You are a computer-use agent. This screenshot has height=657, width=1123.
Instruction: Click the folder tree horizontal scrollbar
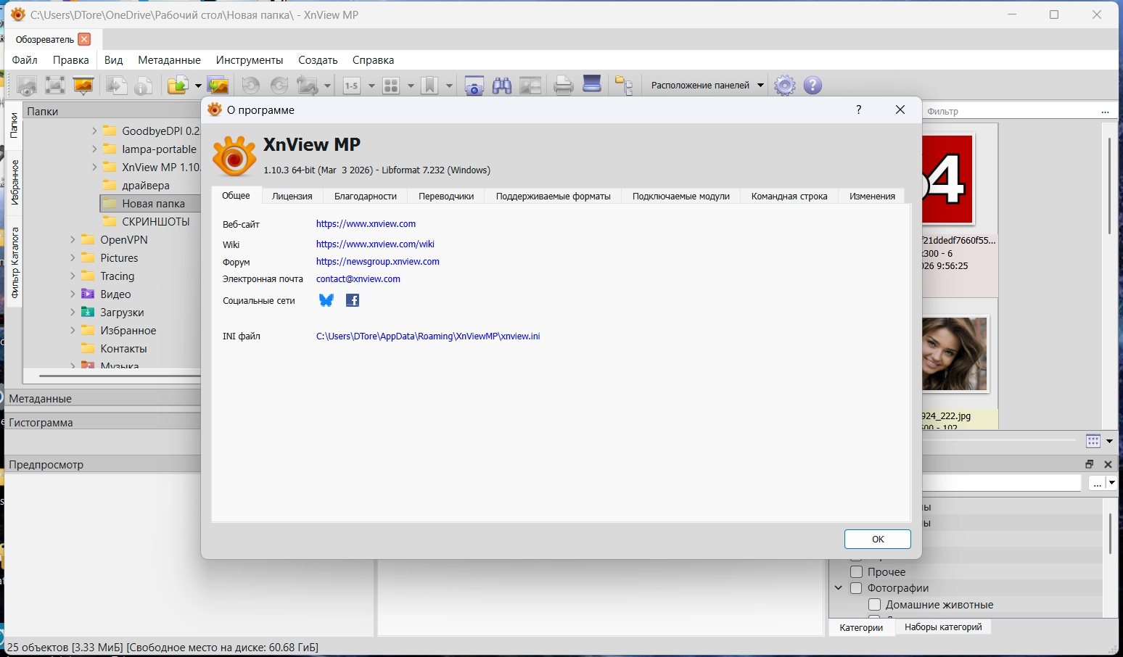point(120,376)
